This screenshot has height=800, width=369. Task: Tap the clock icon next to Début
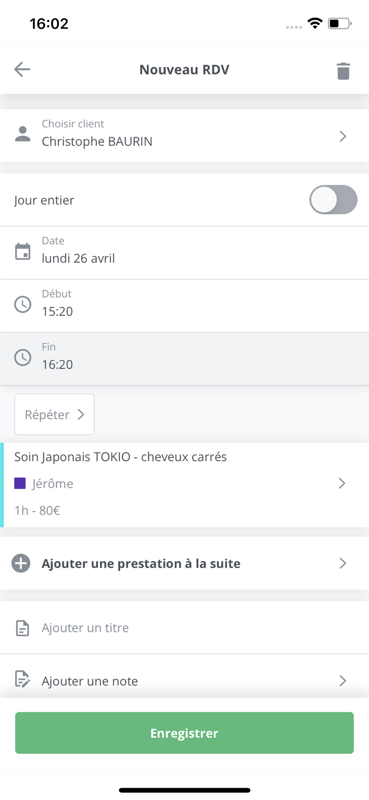[23, 304]
